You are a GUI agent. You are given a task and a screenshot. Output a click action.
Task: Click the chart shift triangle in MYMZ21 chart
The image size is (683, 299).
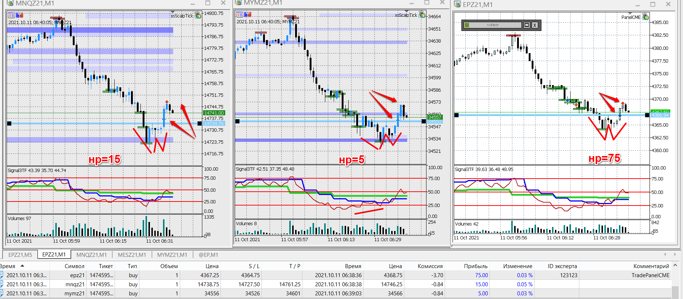pyautogui.click(x=406, y=11)
